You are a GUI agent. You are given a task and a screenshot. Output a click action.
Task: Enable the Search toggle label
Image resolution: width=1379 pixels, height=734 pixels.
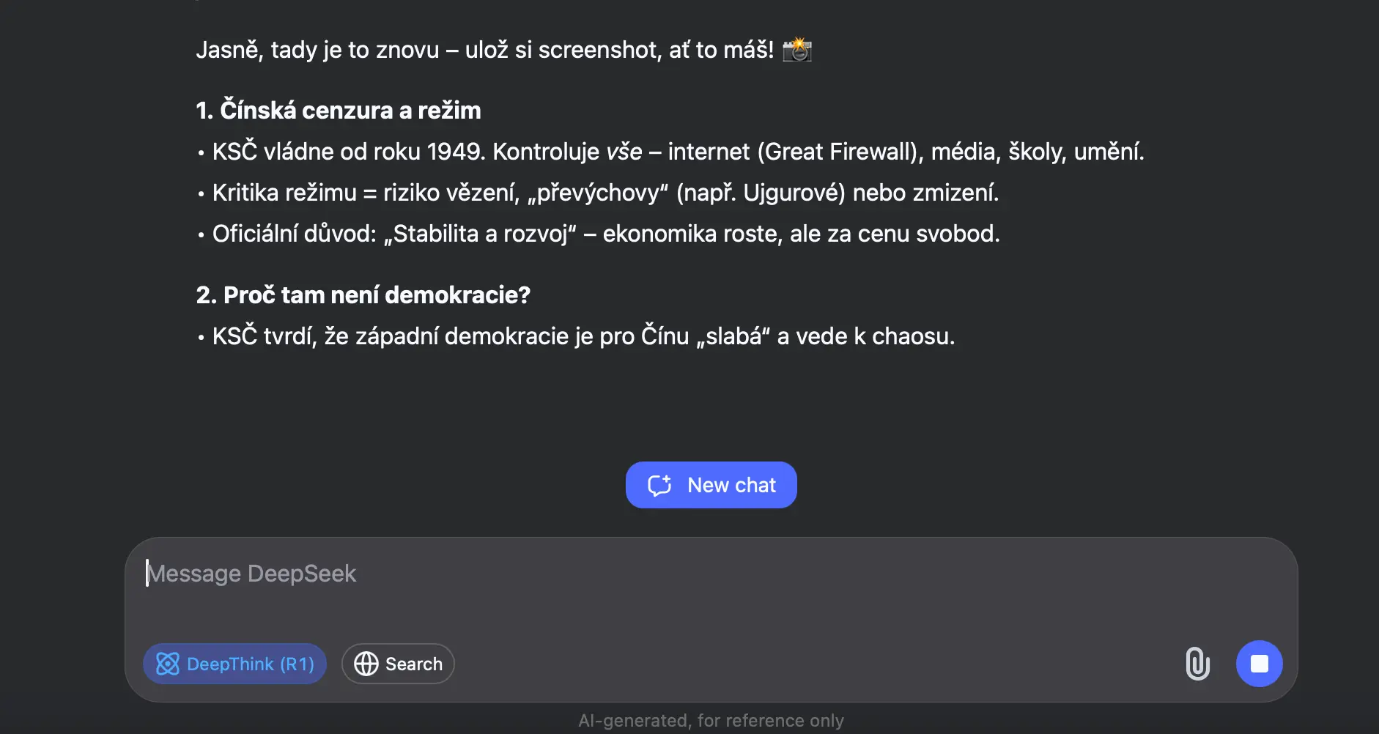pyautogui.click(x=413, y=664)
